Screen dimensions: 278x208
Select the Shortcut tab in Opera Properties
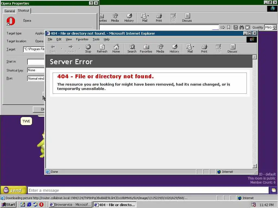pyautogui.click(x=23, y=11)
